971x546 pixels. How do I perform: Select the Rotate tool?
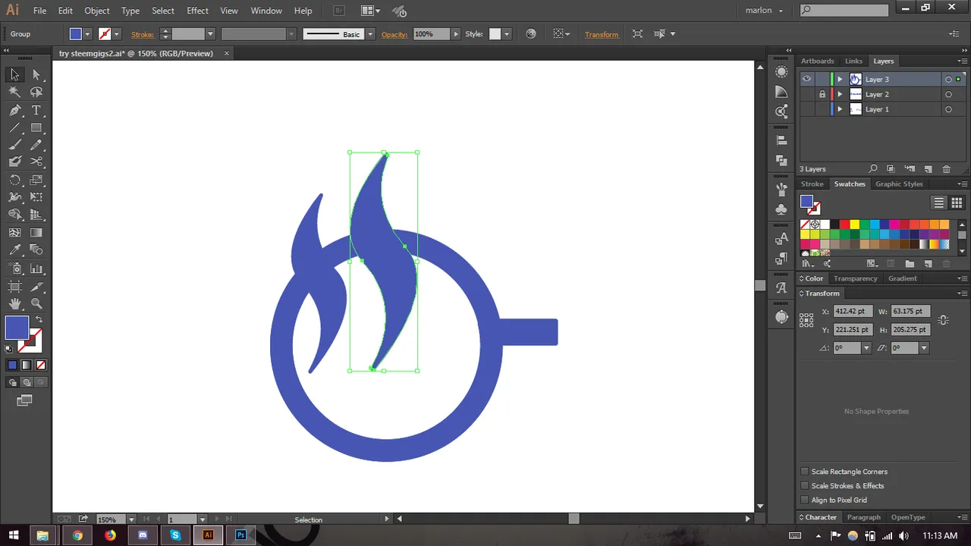coord(14,180)
